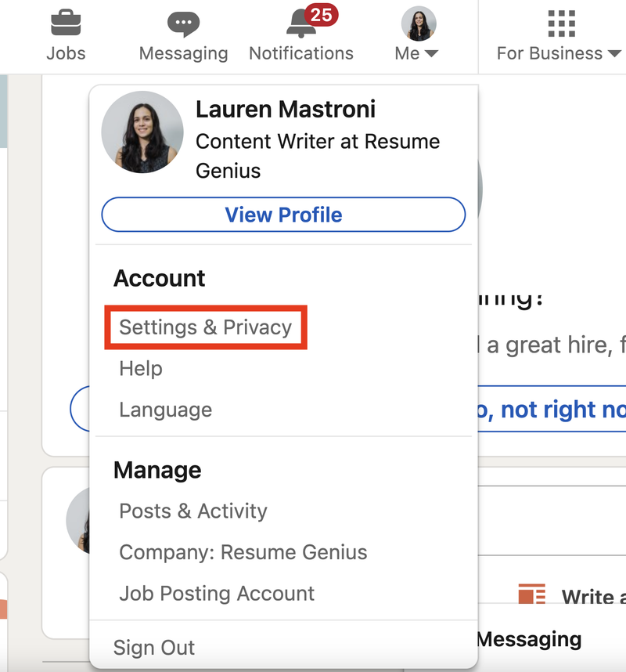Expand the Me dropdown arrow
626x672 pixels.
point(432,53)
